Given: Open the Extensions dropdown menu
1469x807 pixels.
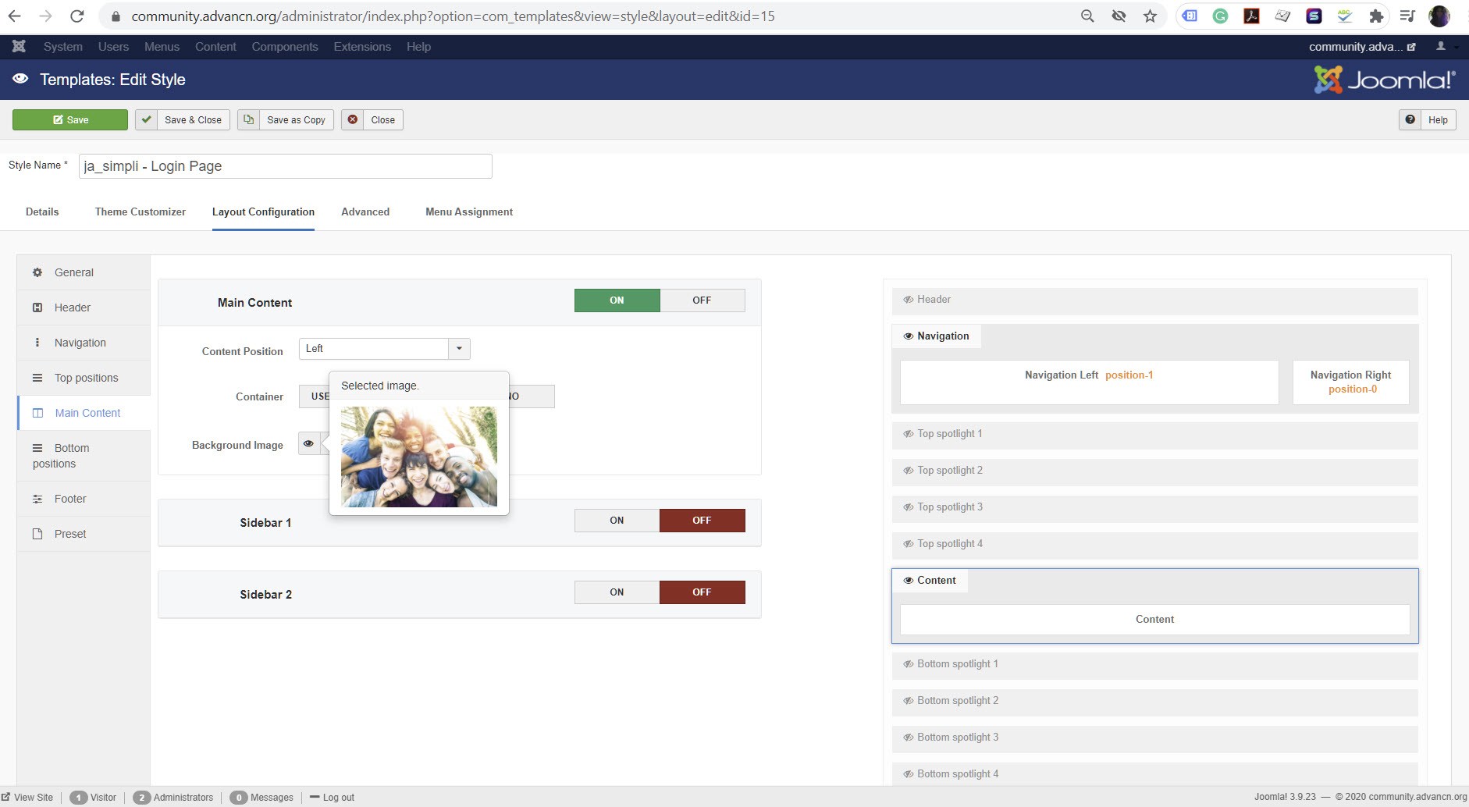Looking at the screenshot, I should 362,47.
